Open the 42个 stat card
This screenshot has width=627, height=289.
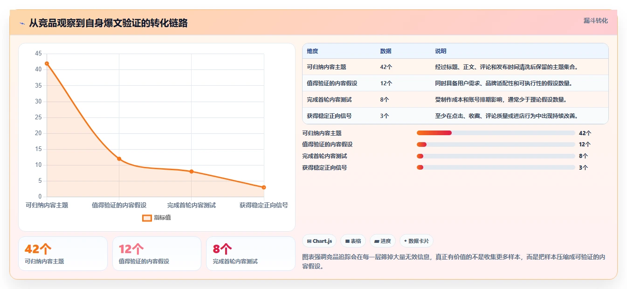(62, 254)
